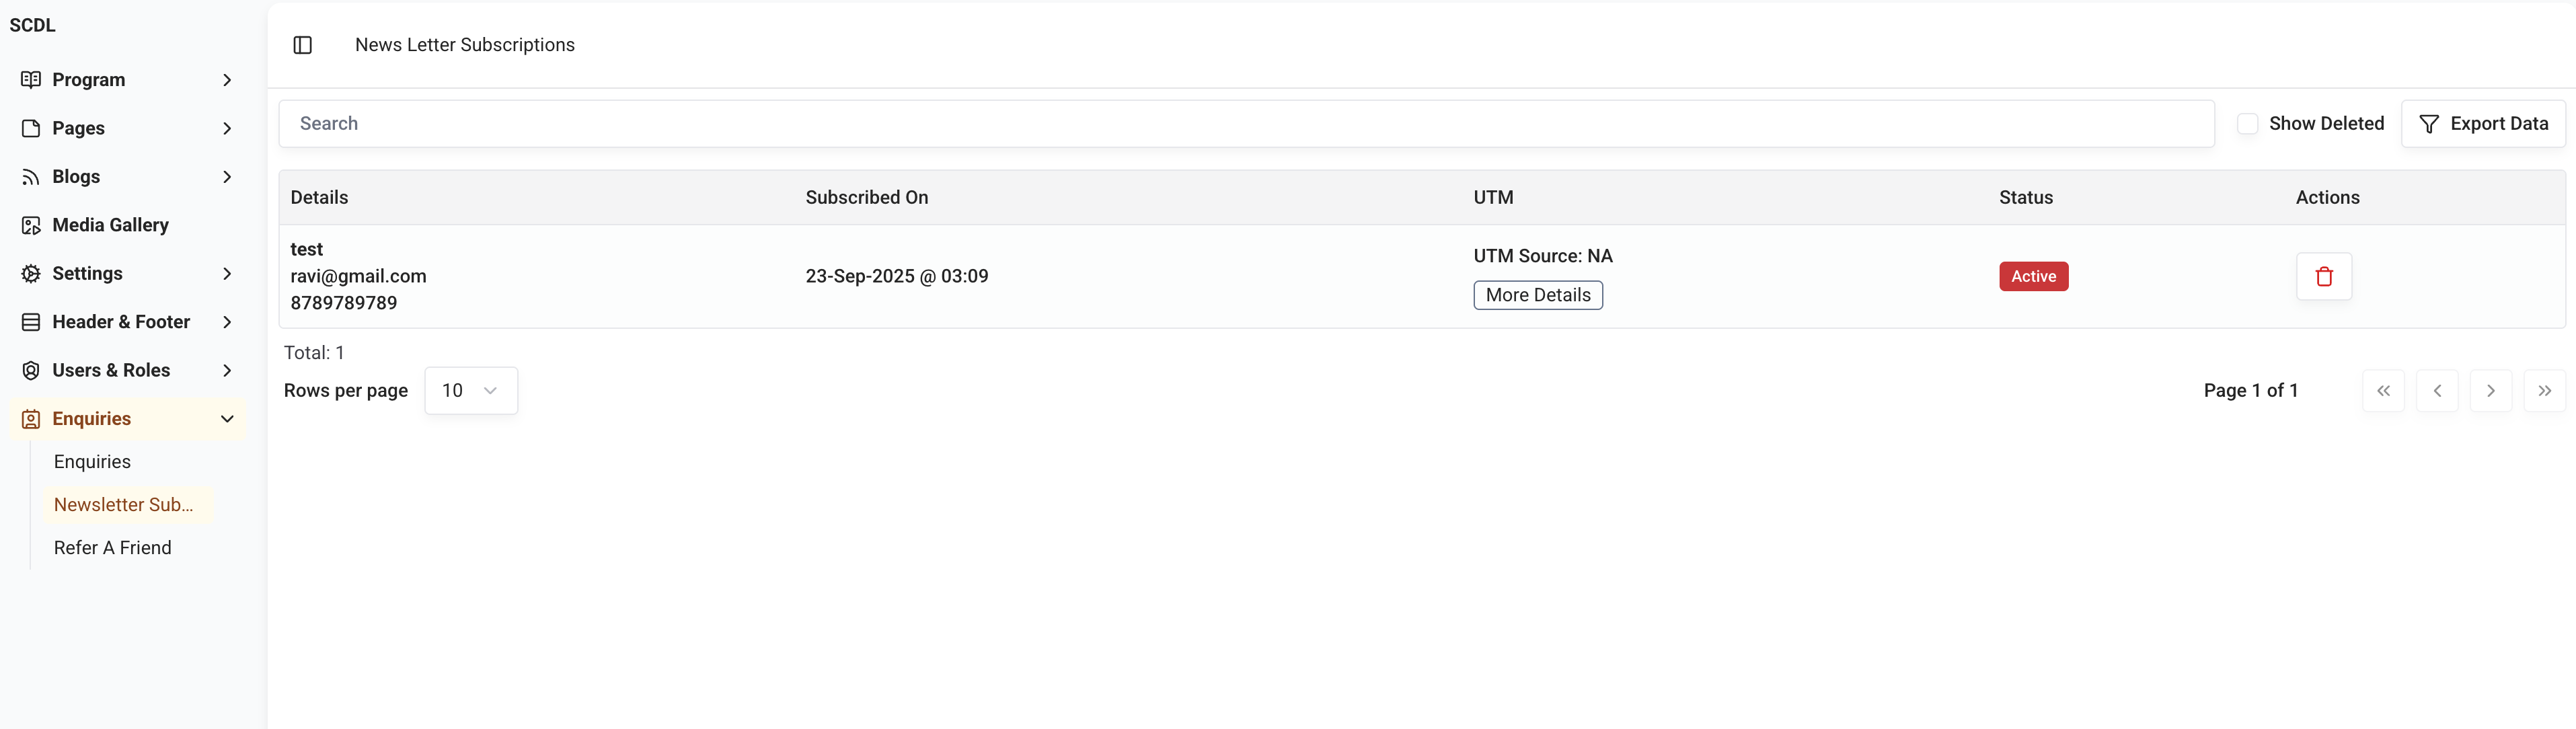Open the rows per page dropdown

coord(470,391)
